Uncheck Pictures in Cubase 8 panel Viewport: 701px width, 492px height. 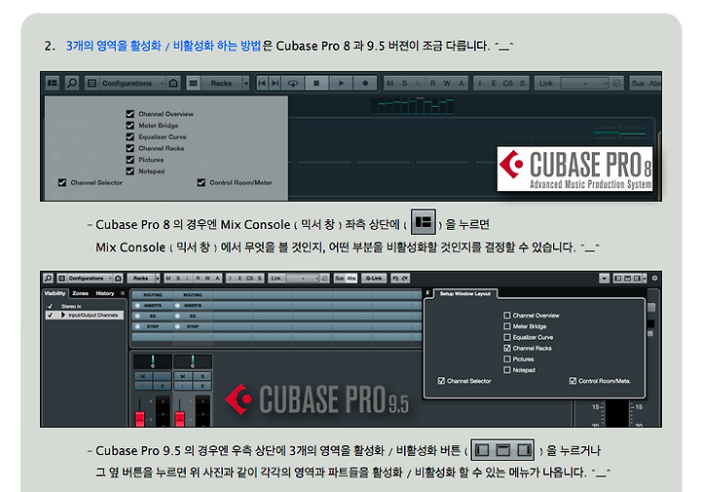click(130, 160)
